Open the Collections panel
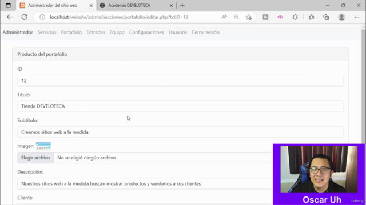 click(x=326, y=17)
